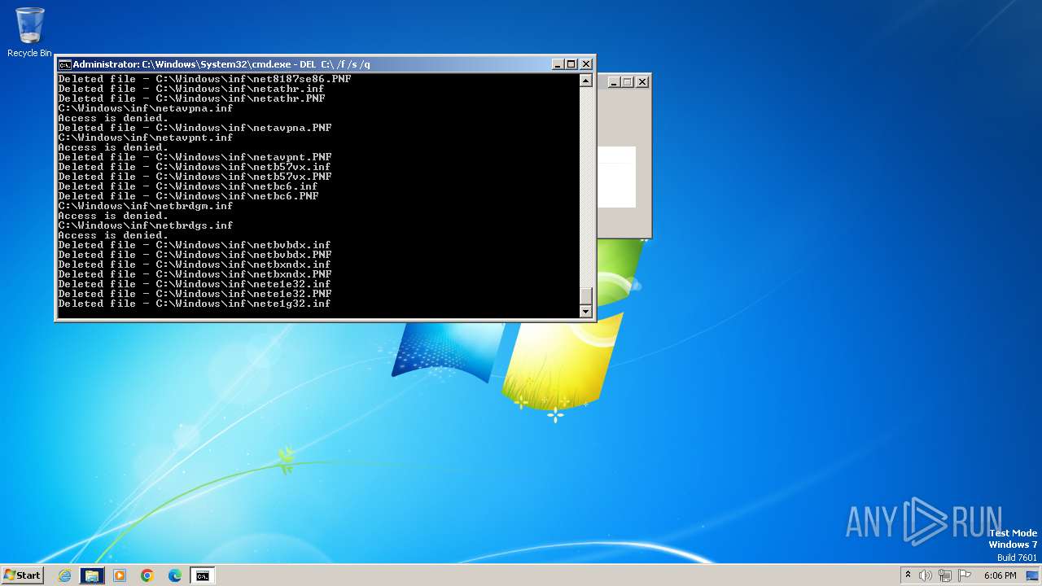1042x586 pixels.
Task: Open Google Chrome from taskbar
Action: coord(147,575)
